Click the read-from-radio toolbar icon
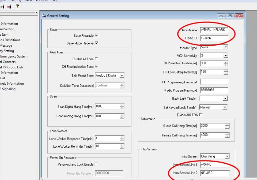Image resolution: width=257 pixels, height=180 pixels. point(2,6)
